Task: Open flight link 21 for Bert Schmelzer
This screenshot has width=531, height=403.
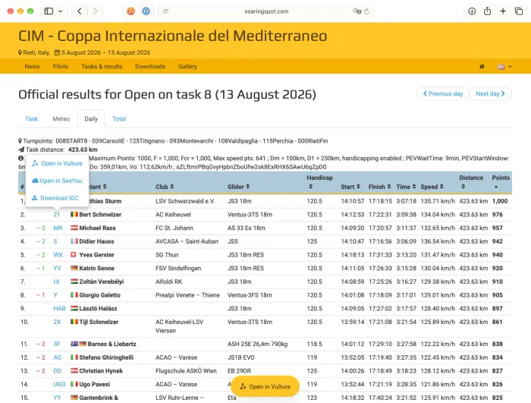Action: coord(57,215)
